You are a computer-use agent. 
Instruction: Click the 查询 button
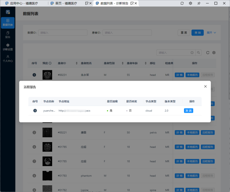197,32
